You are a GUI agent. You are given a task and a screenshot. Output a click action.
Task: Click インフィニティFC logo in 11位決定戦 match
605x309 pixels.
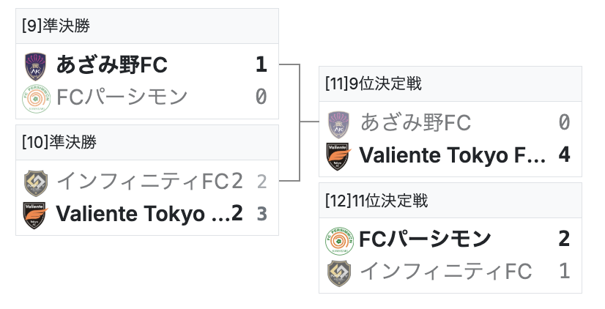click(x=338, y=272)
